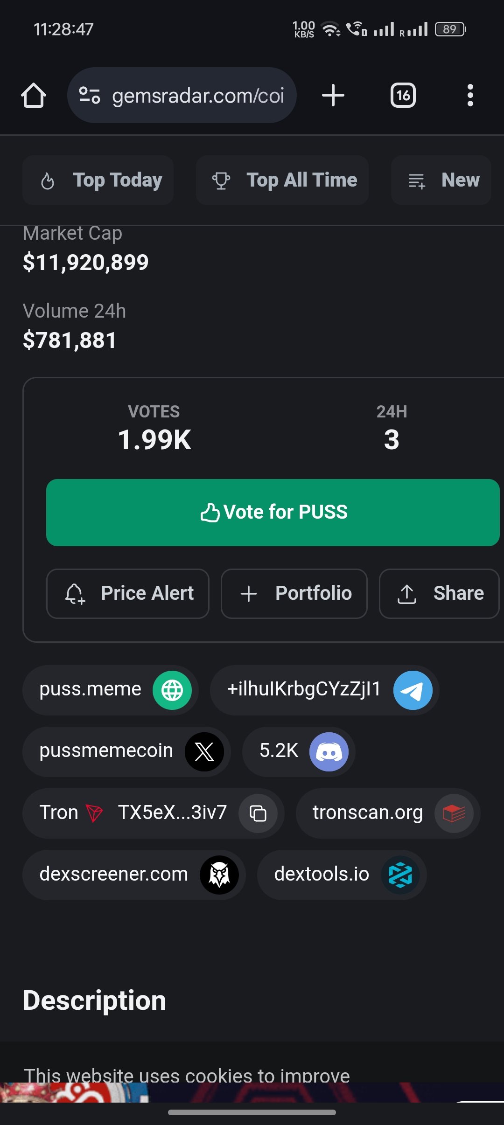Tap the browser home icon
Viewport: 504px width, 1125px height.
[34, 96]
